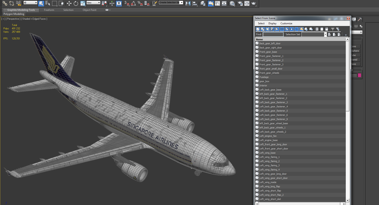Toggle the Window/Crossing selection icon

click(61, 3)
